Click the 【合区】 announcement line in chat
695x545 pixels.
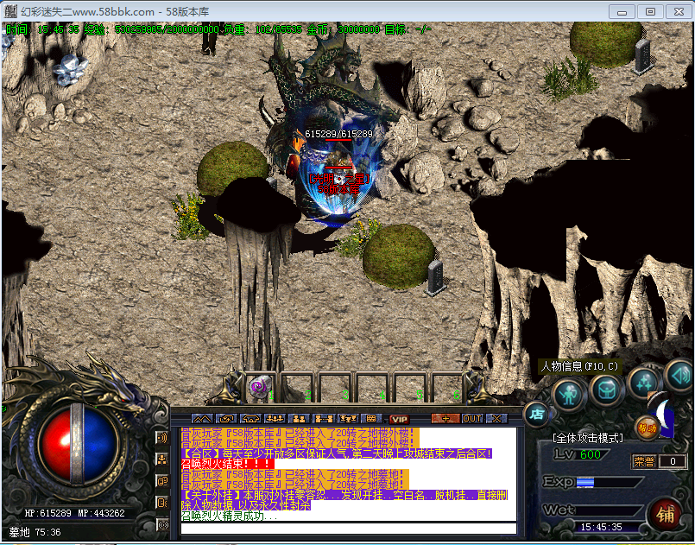(x=337, y=453)
